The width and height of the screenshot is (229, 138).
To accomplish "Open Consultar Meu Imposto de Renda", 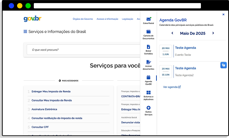I will (52, 100).
